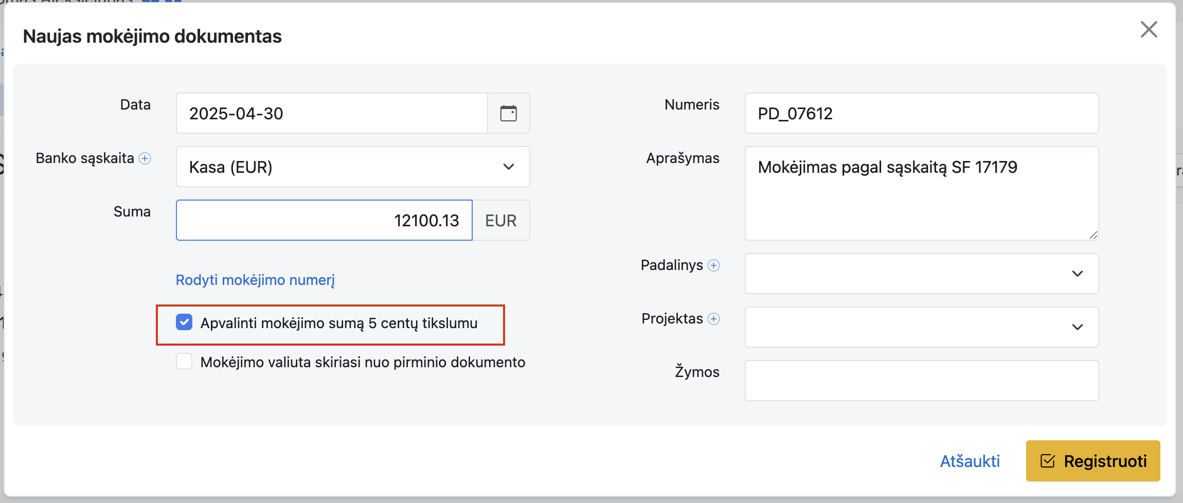The height and width of the screenshot is (503, 1183).
Task: Click the Numeris field with PD_07612
Action: (921, 113)
